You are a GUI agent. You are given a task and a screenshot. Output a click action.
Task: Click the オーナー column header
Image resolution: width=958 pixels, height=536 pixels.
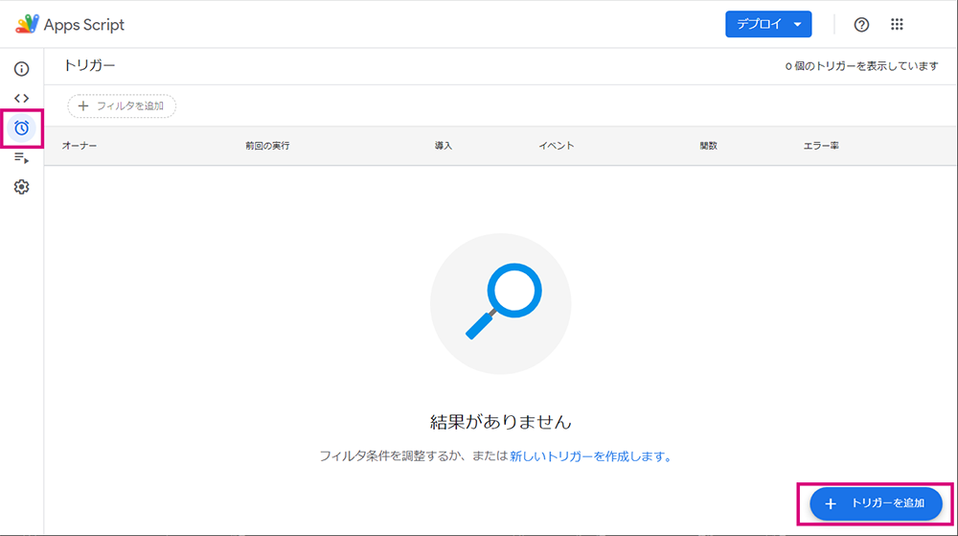point(80,146)
